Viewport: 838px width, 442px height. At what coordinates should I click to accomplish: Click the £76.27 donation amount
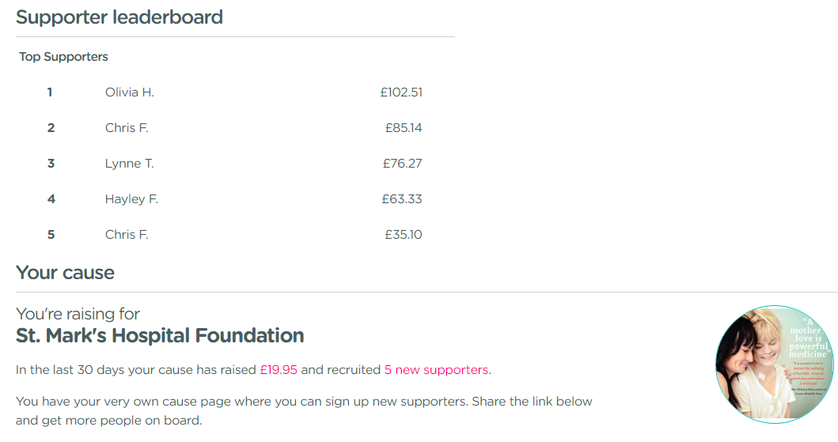tap(403, 164)
